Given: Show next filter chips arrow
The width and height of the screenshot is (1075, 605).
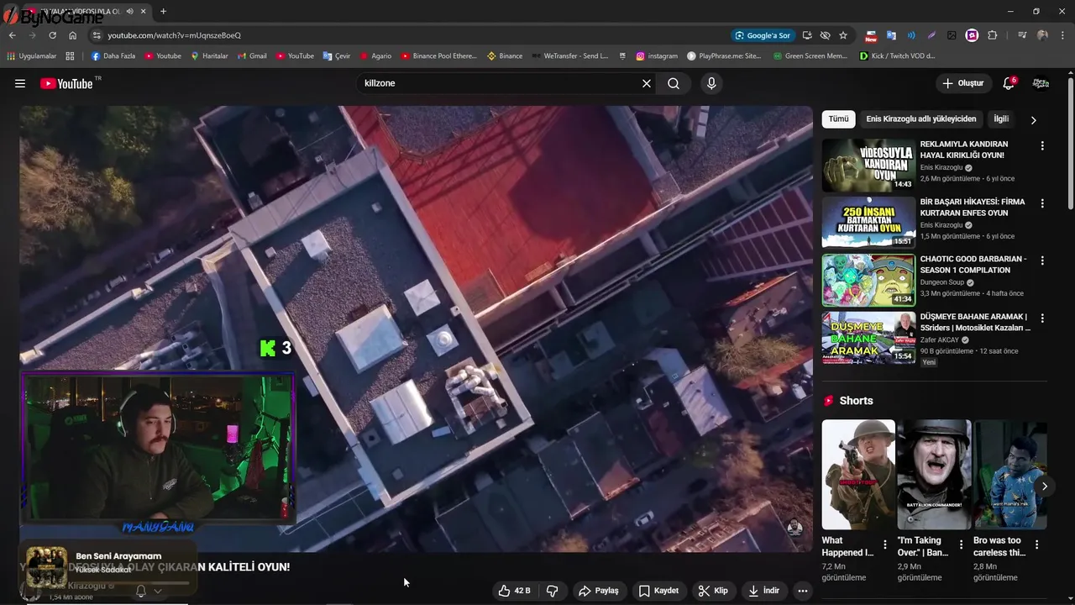Looking at the screenshot, I should (x=1033, y=120).
